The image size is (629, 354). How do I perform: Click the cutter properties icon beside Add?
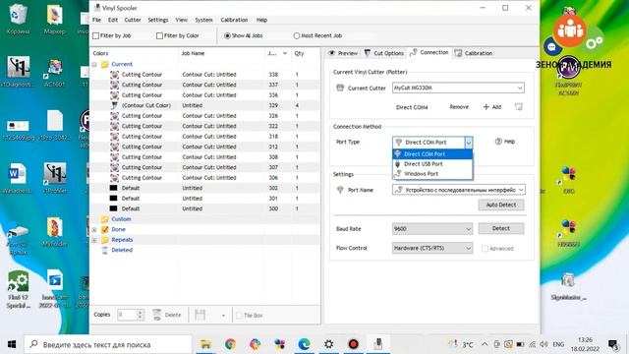tap(519, 106)
